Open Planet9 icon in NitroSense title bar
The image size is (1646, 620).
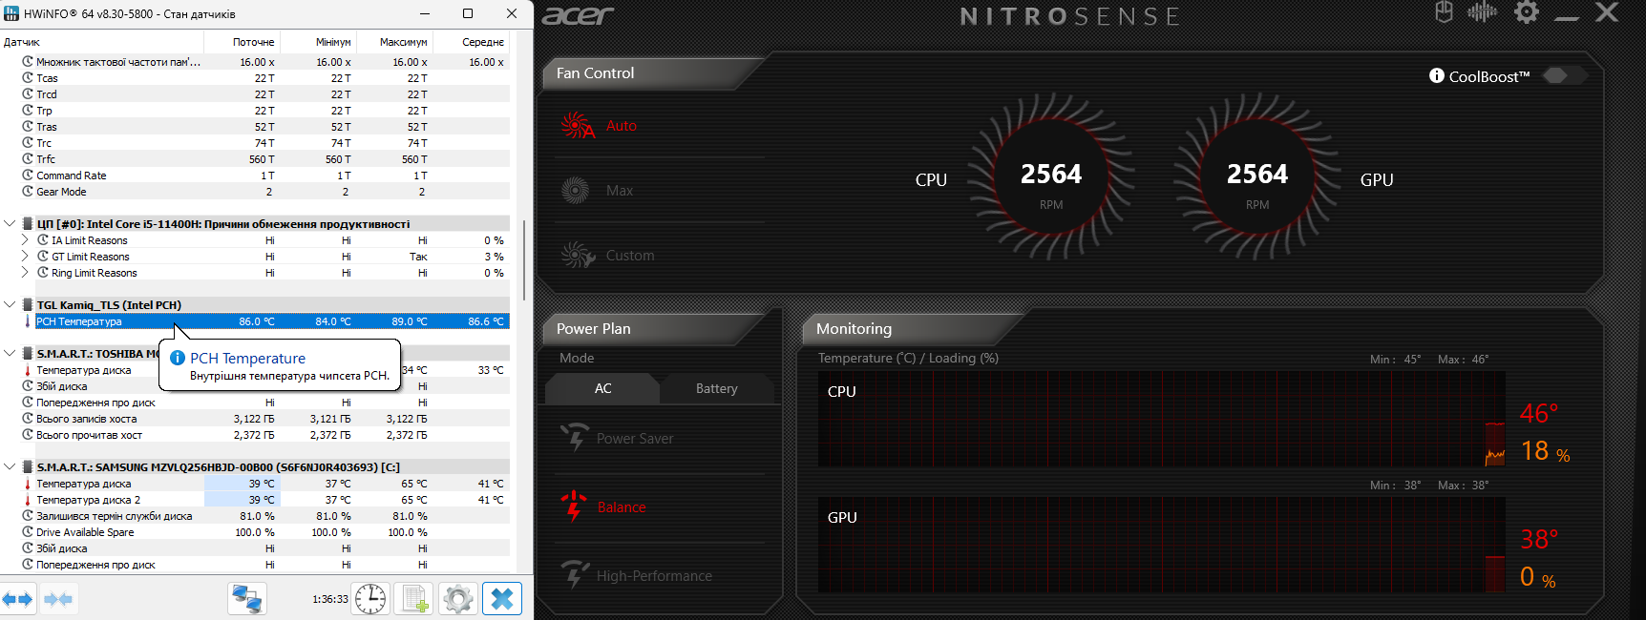pyautogui.click(x=1444, y=12)
